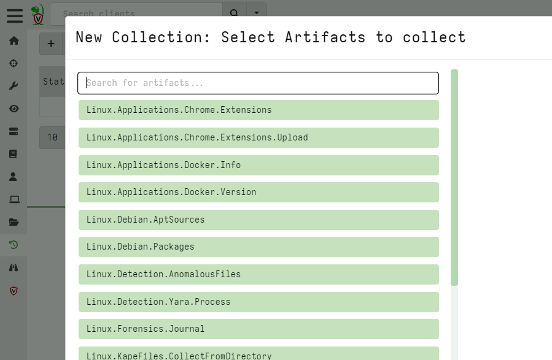The image size is (552, 360).
Task: Click the client search magnifier button
Action: click(x=234, y=13)
